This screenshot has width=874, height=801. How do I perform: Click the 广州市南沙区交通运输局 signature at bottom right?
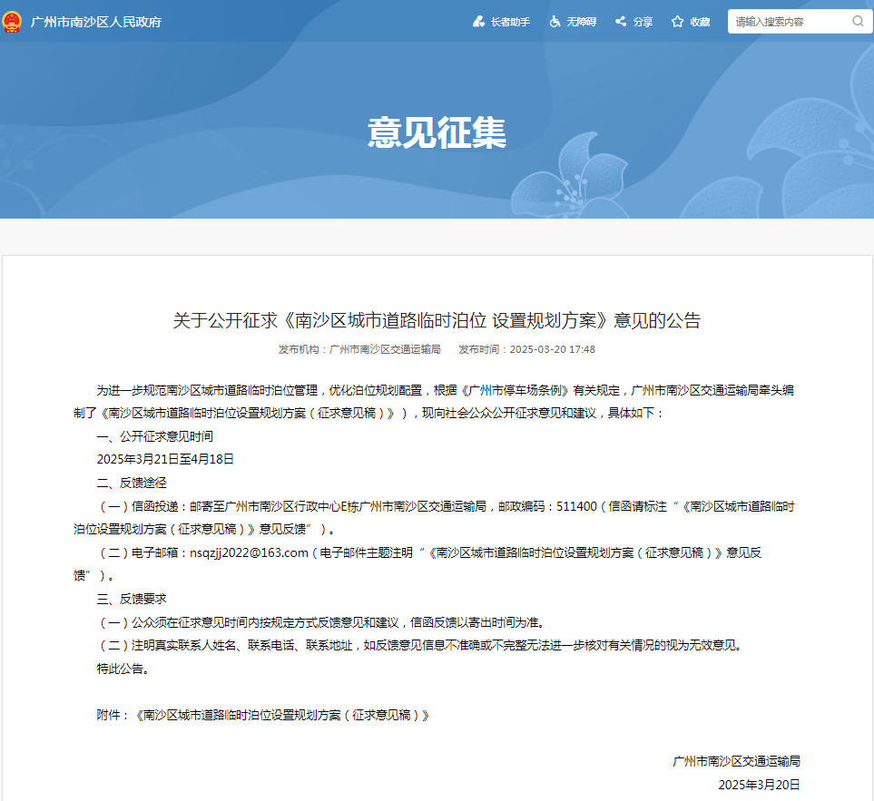736,761
